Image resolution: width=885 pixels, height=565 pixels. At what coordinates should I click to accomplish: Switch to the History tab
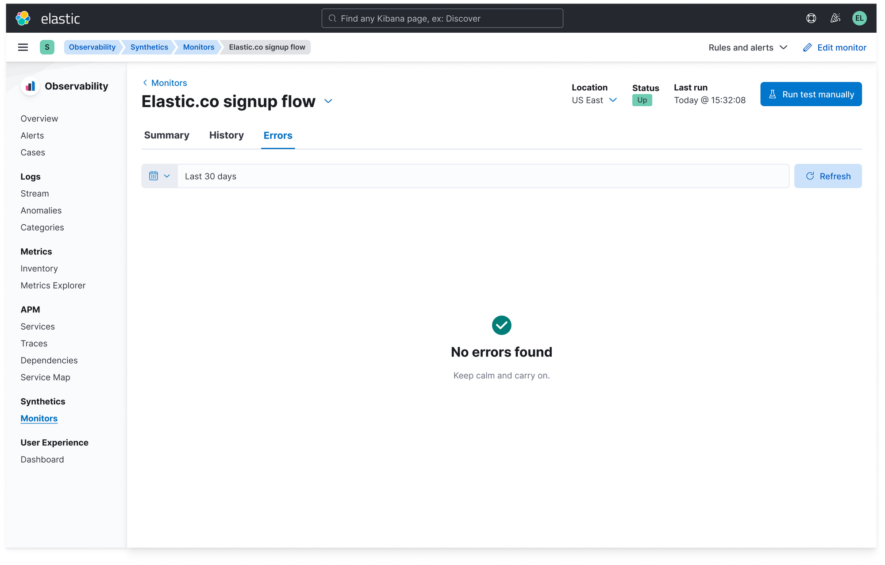pos(226,135)
